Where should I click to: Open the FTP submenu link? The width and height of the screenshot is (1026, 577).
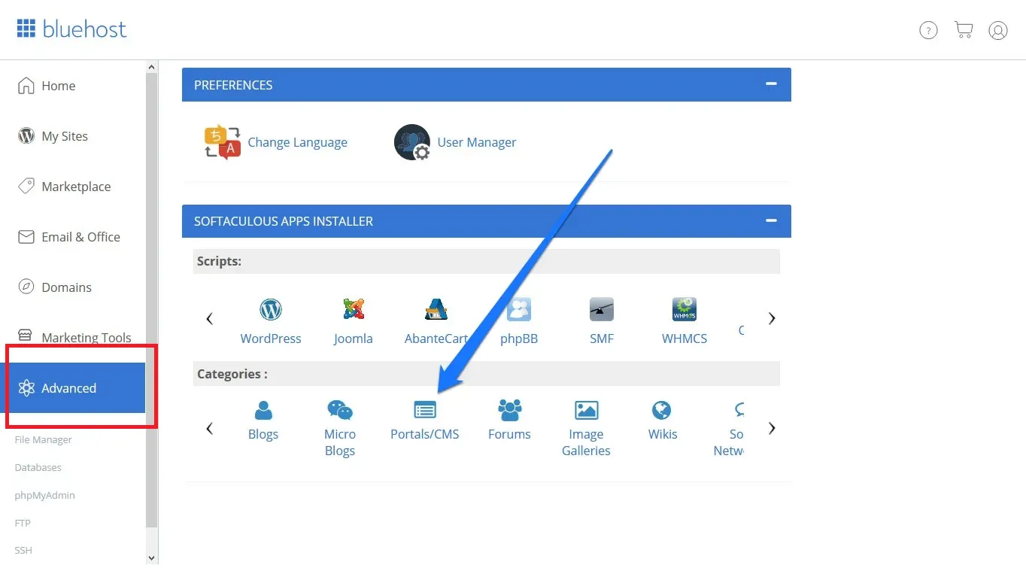[x=23, y=523]
